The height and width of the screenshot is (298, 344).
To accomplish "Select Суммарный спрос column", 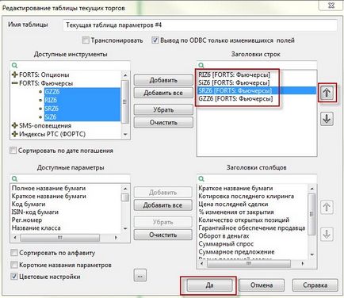I will tap(226, 243).
